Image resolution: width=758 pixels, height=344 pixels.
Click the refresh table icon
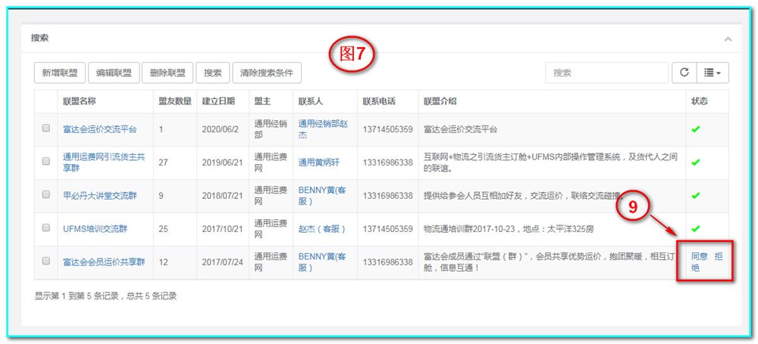684,73
